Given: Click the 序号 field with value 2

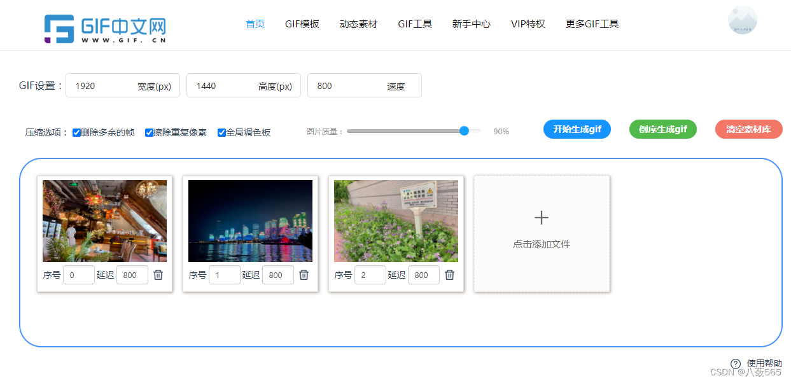Looking at the screenshot, I should [370, 275].
